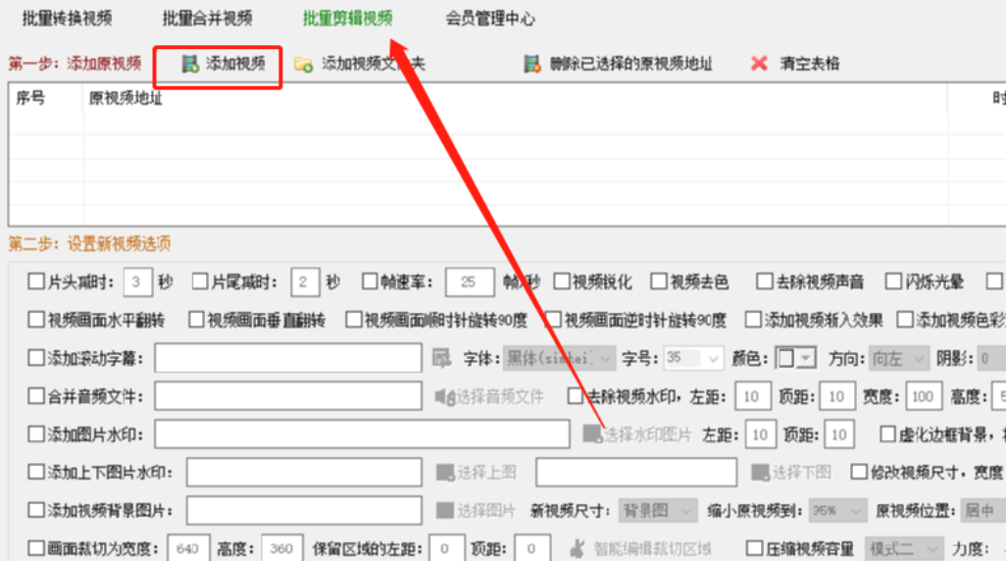
Task: Check the 添加滚动字幕 option
Action: [36, 358]
